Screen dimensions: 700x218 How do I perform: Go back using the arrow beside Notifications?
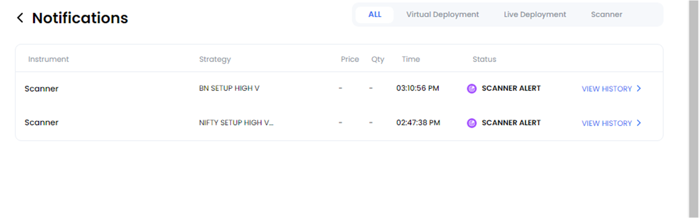click(20, 18)
